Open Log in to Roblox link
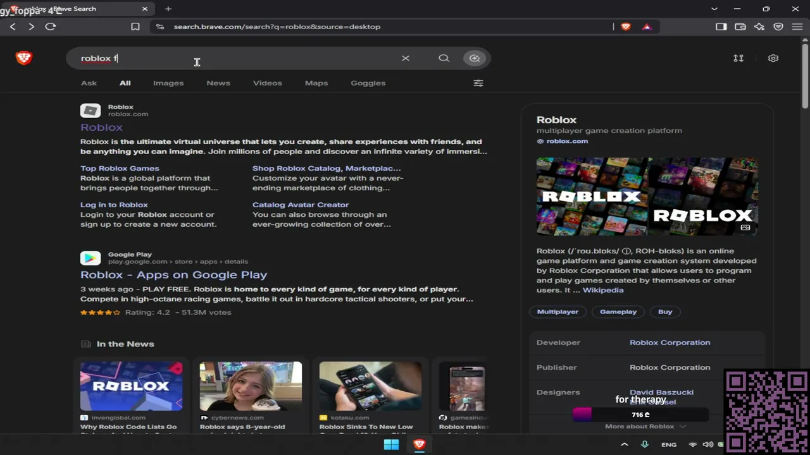The width and height of the screenshot is (810, 455). 114,205
